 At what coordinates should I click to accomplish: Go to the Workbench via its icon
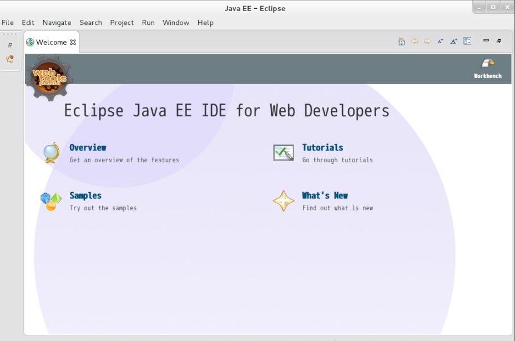pyautogui.click(x=487, y=64)
